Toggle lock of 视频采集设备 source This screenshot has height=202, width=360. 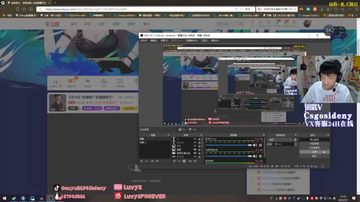click(199, 153)
